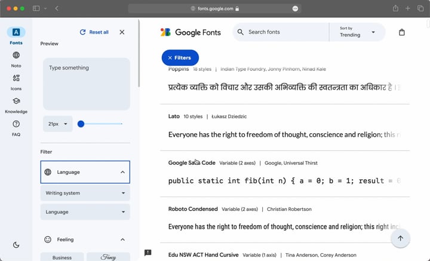The height and width of the screenshot is (261, 430).
Task: Select the Business feeling chip
Action: [x=62, y=257]
